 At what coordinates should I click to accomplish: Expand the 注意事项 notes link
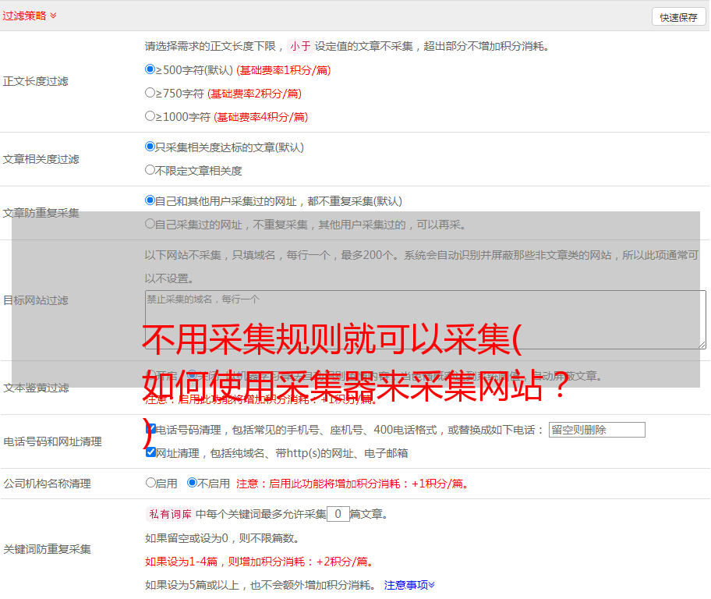pyautogui.click(x=409, y=585)
